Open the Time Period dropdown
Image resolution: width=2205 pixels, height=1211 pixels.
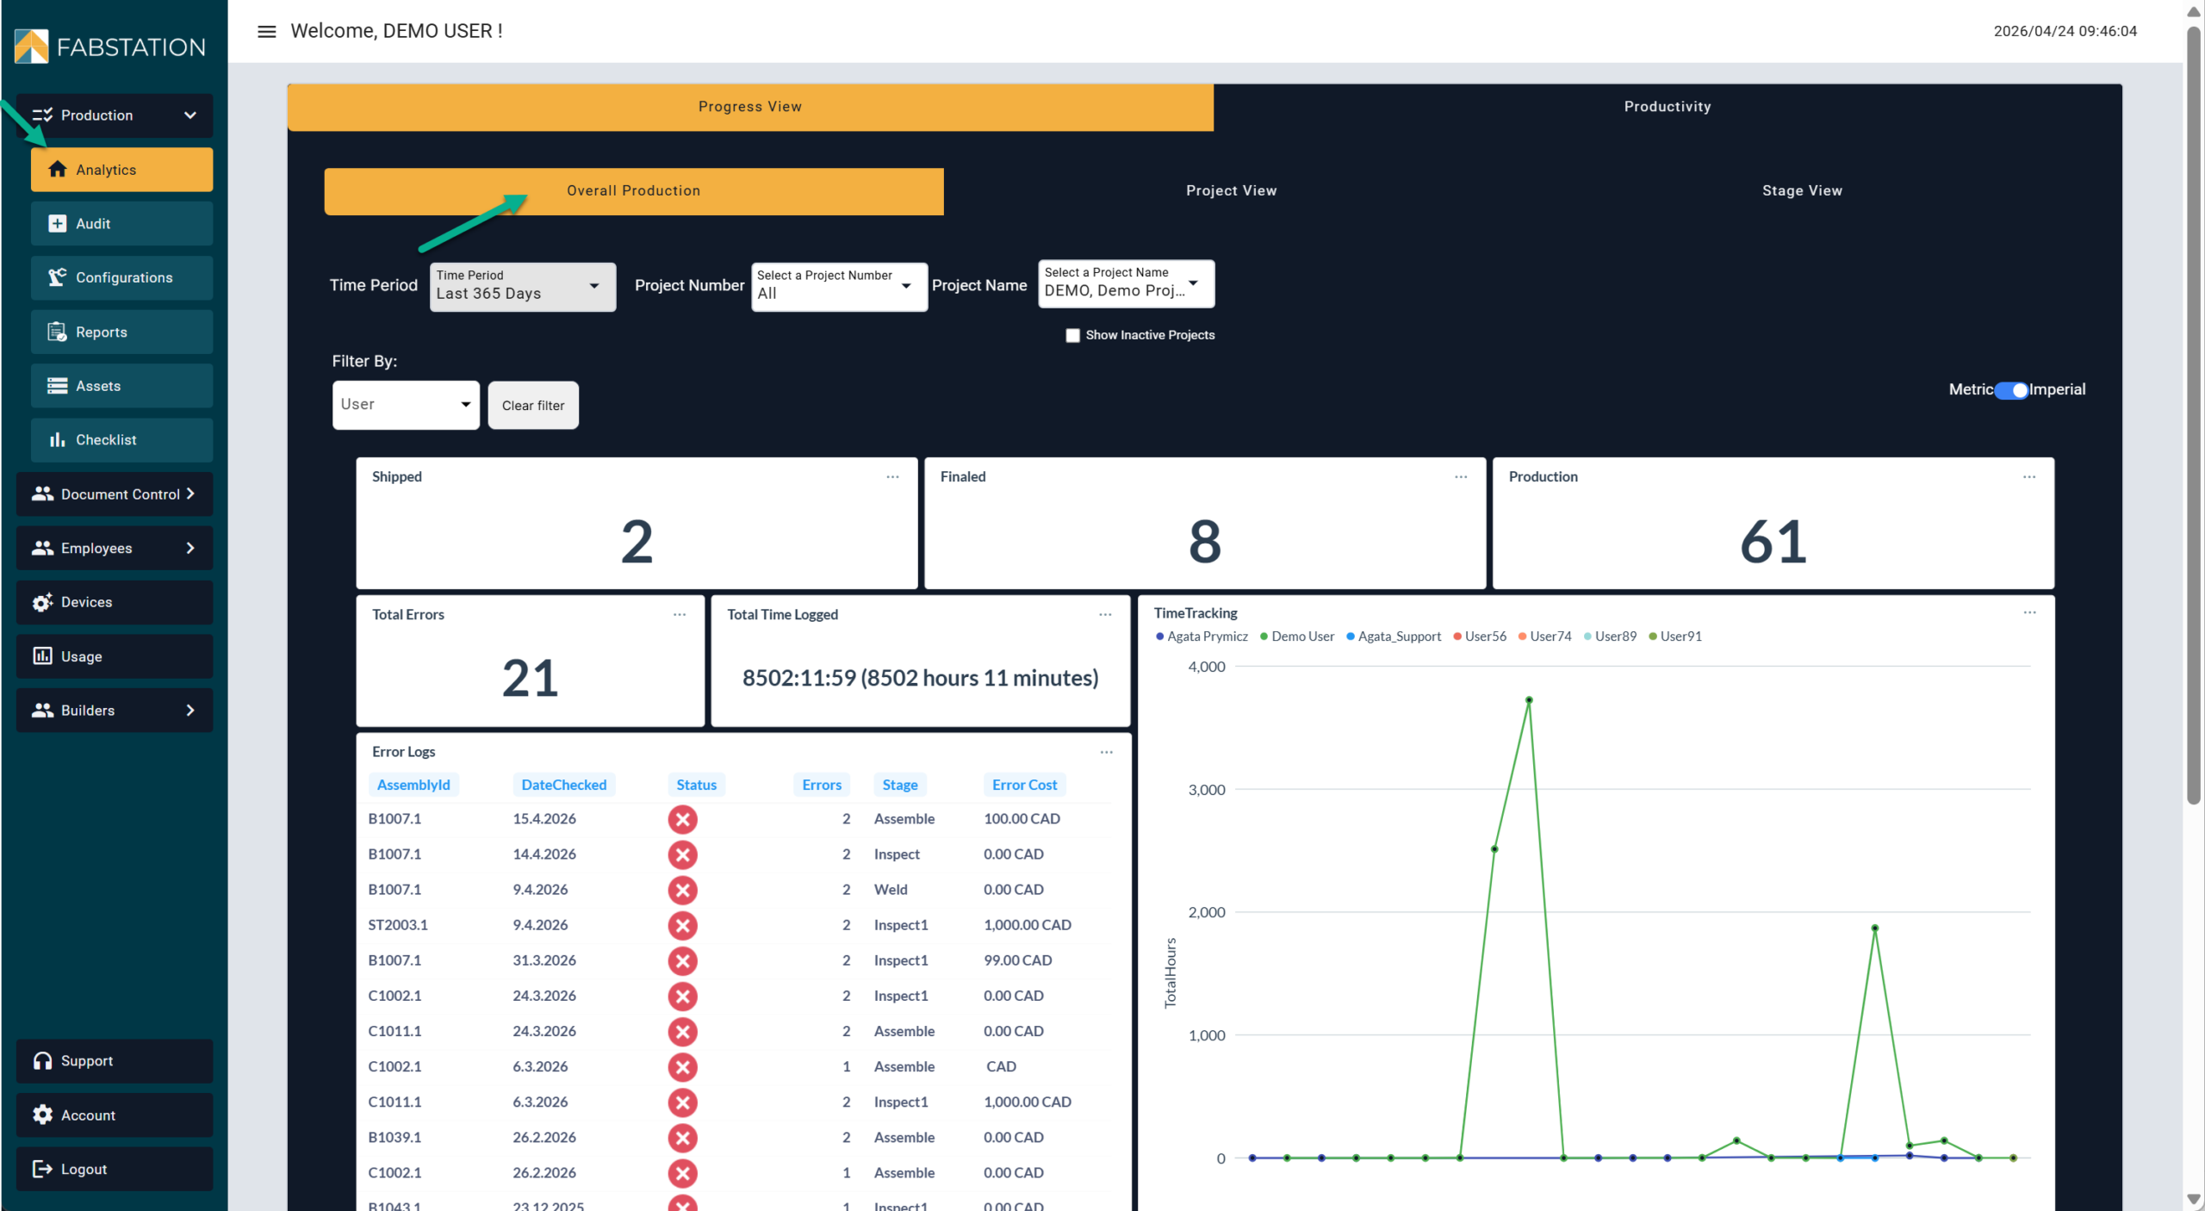[x=522, y=287]
